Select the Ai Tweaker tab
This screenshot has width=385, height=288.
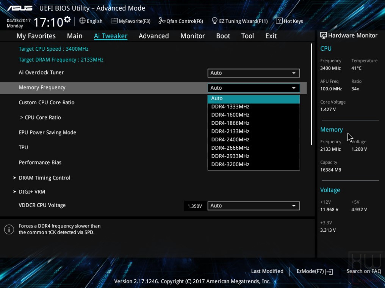pos(111,36)
